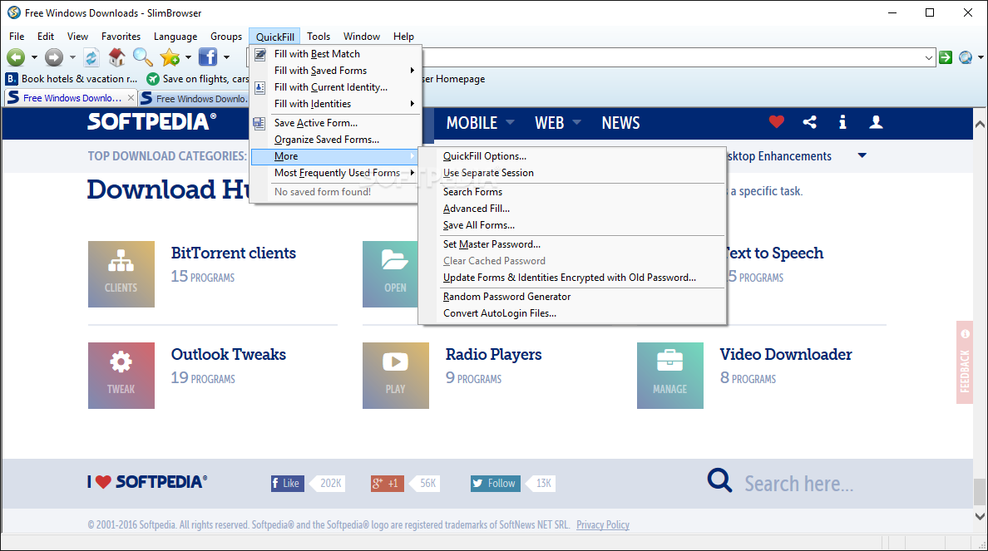Click the green Go arrow beside address bar
Screen dimensions: 988x551
coord(945,57)
